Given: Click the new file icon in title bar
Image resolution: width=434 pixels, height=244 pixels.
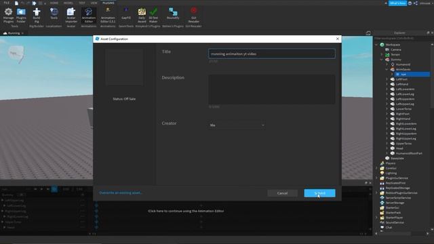Looking at the screenshot, I should coord(16,3).
